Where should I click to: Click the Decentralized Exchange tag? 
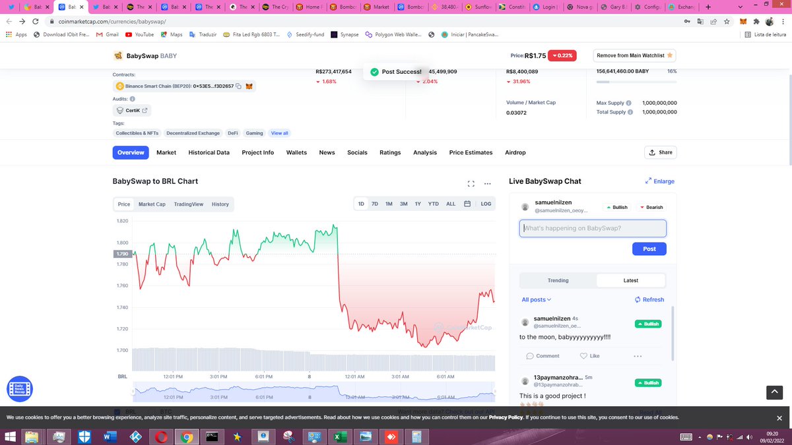[x=193, y=133]
